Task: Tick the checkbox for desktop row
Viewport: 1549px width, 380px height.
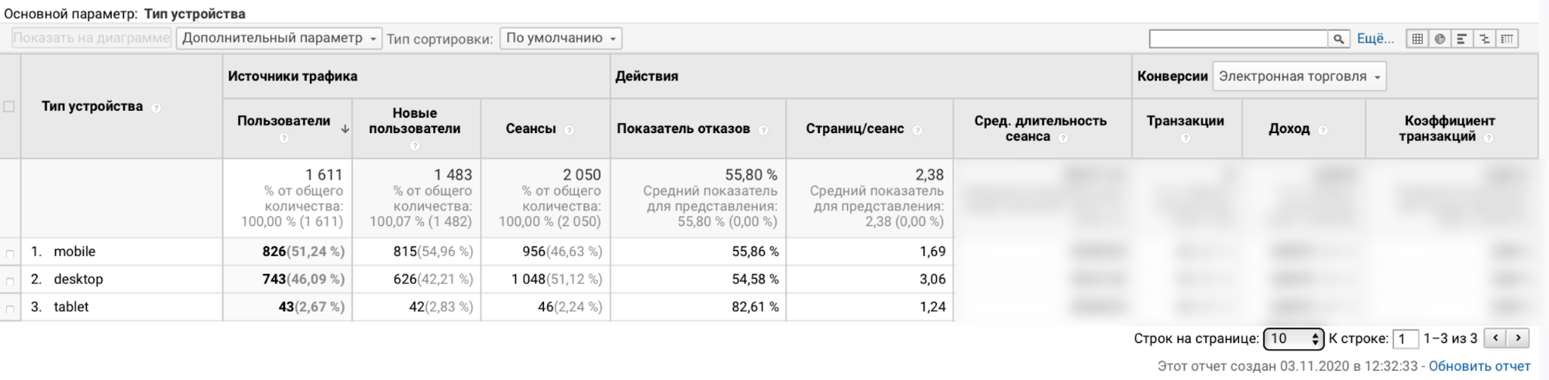Action: (x=10, y=282)
